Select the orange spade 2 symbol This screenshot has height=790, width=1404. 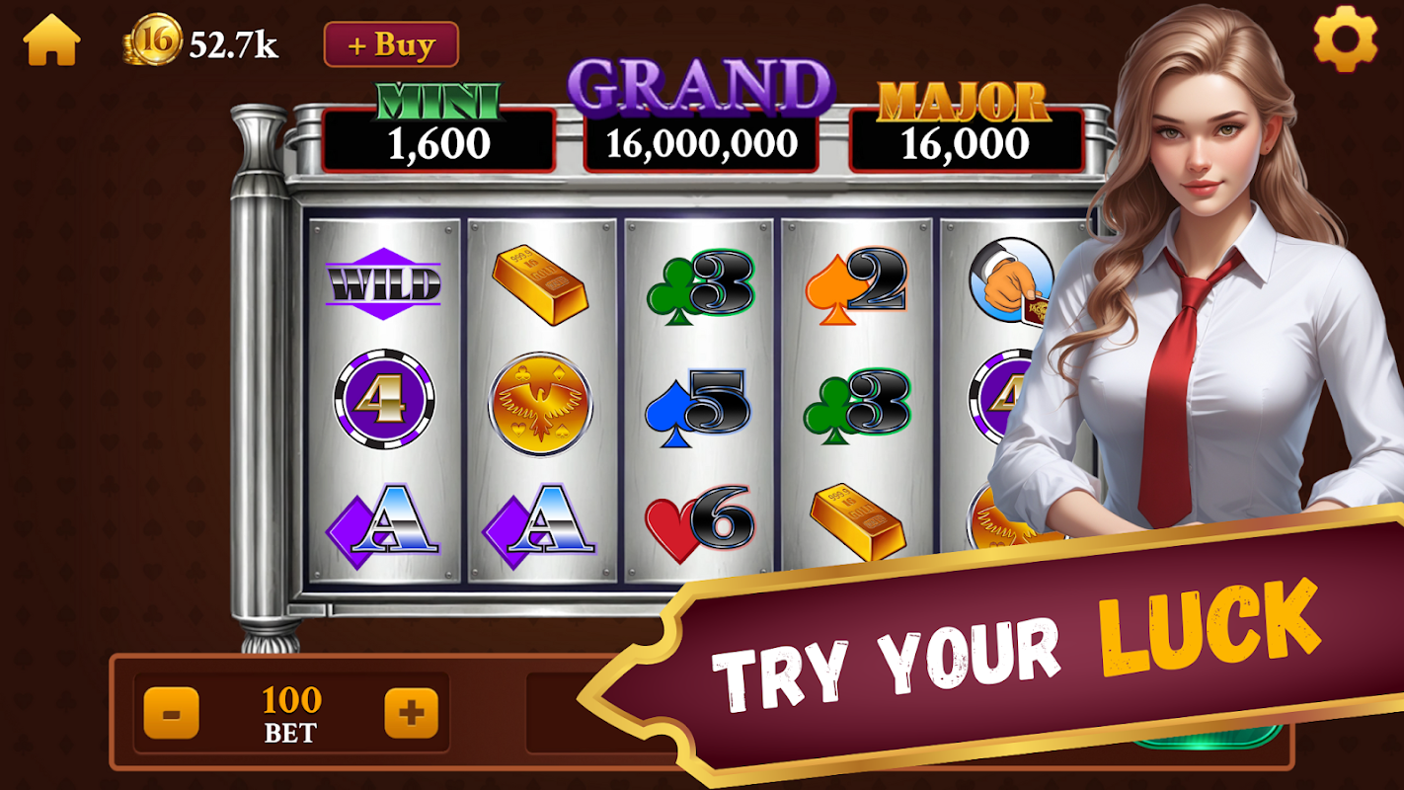855,285
